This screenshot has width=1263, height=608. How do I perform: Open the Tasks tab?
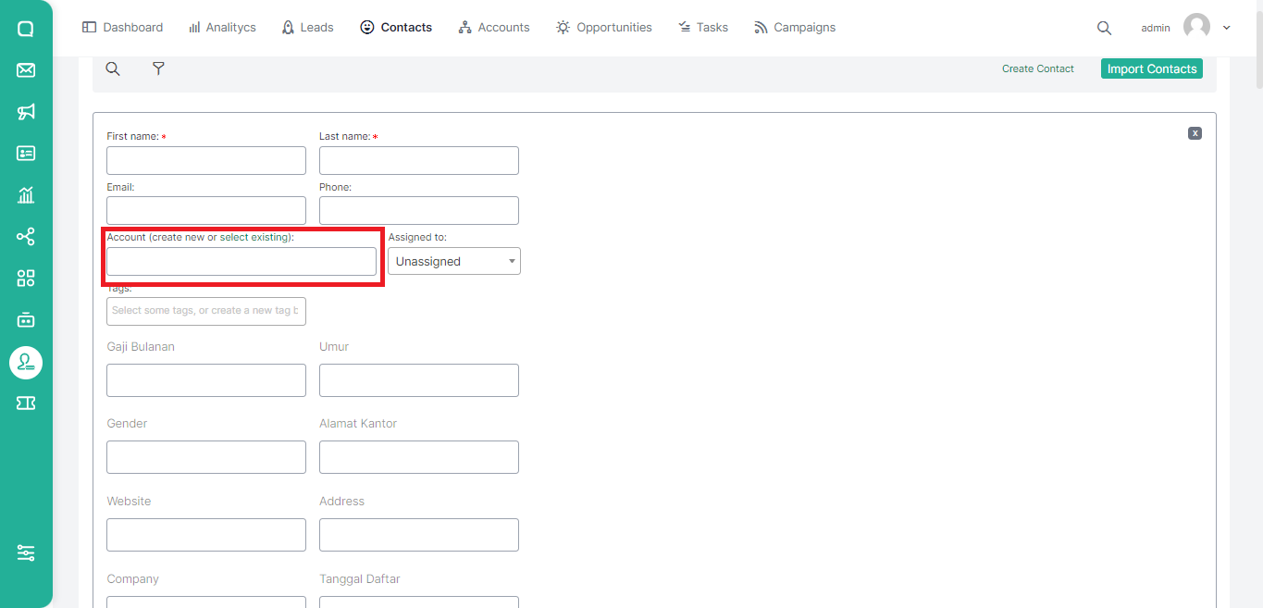point(703,28)
